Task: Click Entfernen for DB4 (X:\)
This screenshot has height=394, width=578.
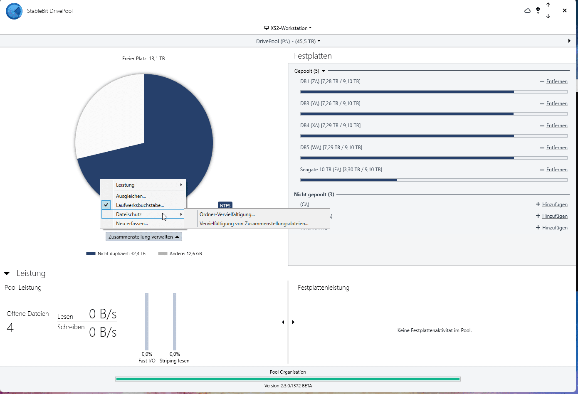Action: pyautogui.click(x=557, y=126)
